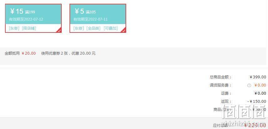Click the 有效期至2022-07-12 expiry text
Screen dimensions: 268x129
coord(26,19)
